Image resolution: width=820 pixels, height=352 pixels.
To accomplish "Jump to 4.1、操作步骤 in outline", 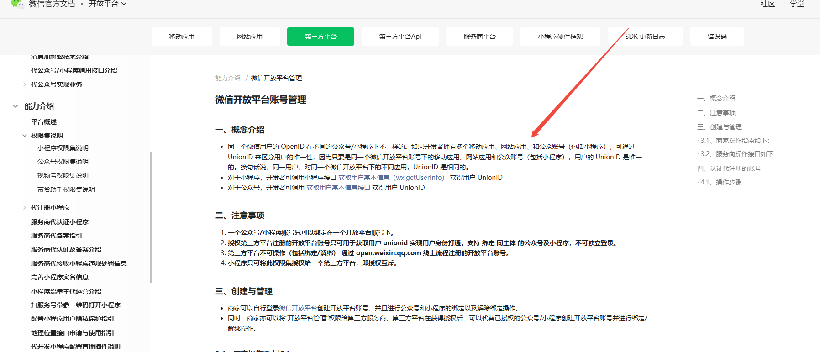I will click(x=720, y=182).
